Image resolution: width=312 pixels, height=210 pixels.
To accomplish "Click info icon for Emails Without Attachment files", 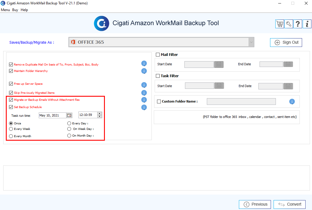I will coord(144,100).
